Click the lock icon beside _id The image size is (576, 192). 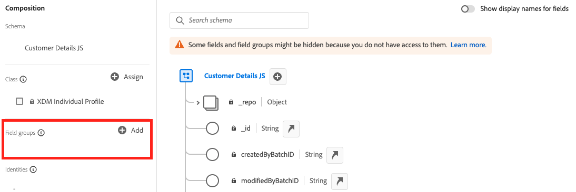[x=233, y=129]
